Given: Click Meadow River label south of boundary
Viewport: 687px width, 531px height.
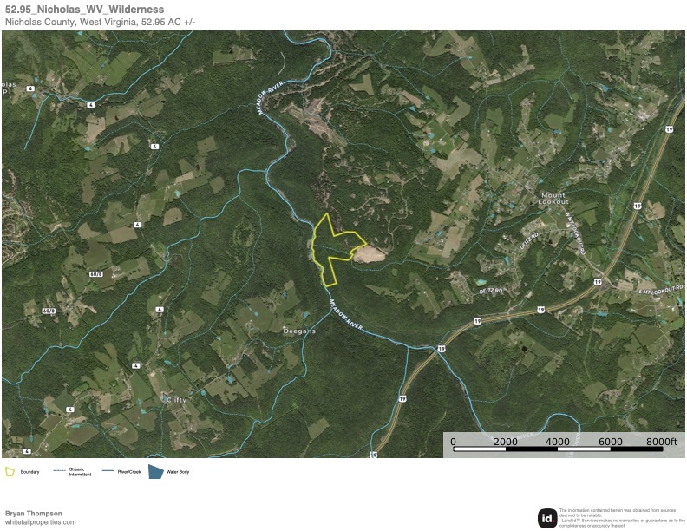Looking at the screenshot, I should 345,314.
